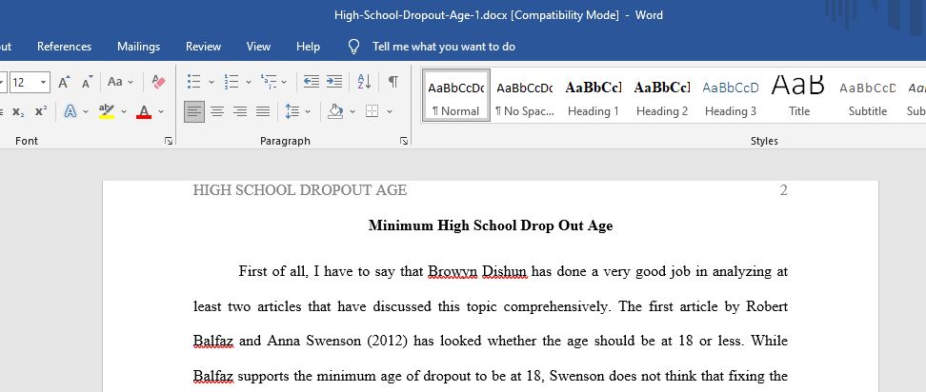Open the Mailings tab
The width and height of the screenshot is (926, 392).
pyautogui.click(x=139, y=47)
